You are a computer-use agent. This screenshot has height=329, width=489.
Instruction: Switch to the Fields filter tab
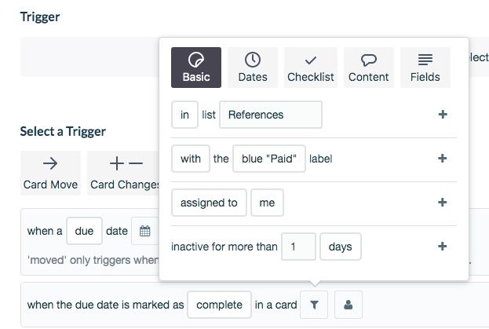[425, 68]
